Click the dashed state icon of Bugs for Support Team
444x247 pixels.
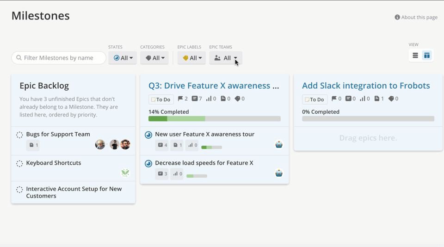point(19,135)
